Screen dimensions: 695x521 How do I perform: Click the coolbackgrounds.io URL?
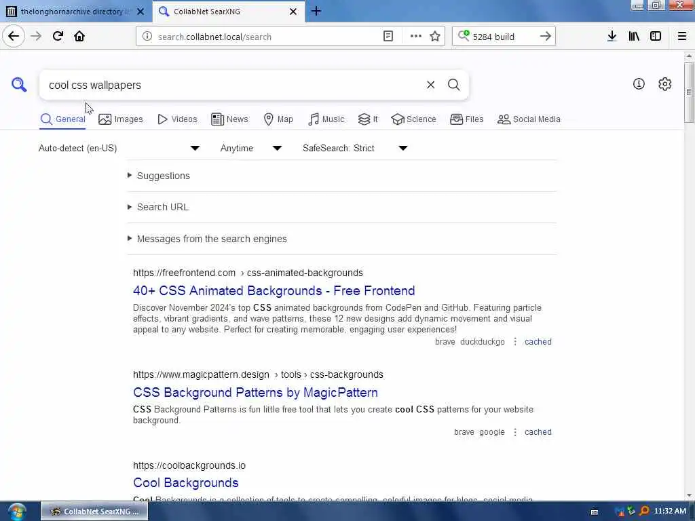click(x=189, y=465)
